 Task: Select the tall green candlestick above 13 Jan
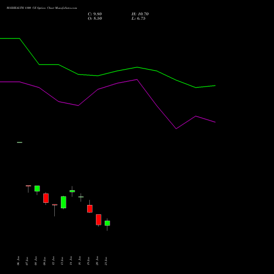pyautogui.click(x=64, y=202)
